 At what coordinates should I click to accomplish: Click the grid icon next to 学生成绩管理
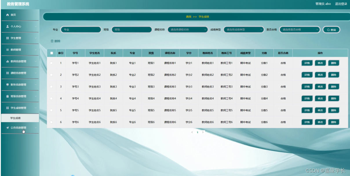(x=8, y=108)
